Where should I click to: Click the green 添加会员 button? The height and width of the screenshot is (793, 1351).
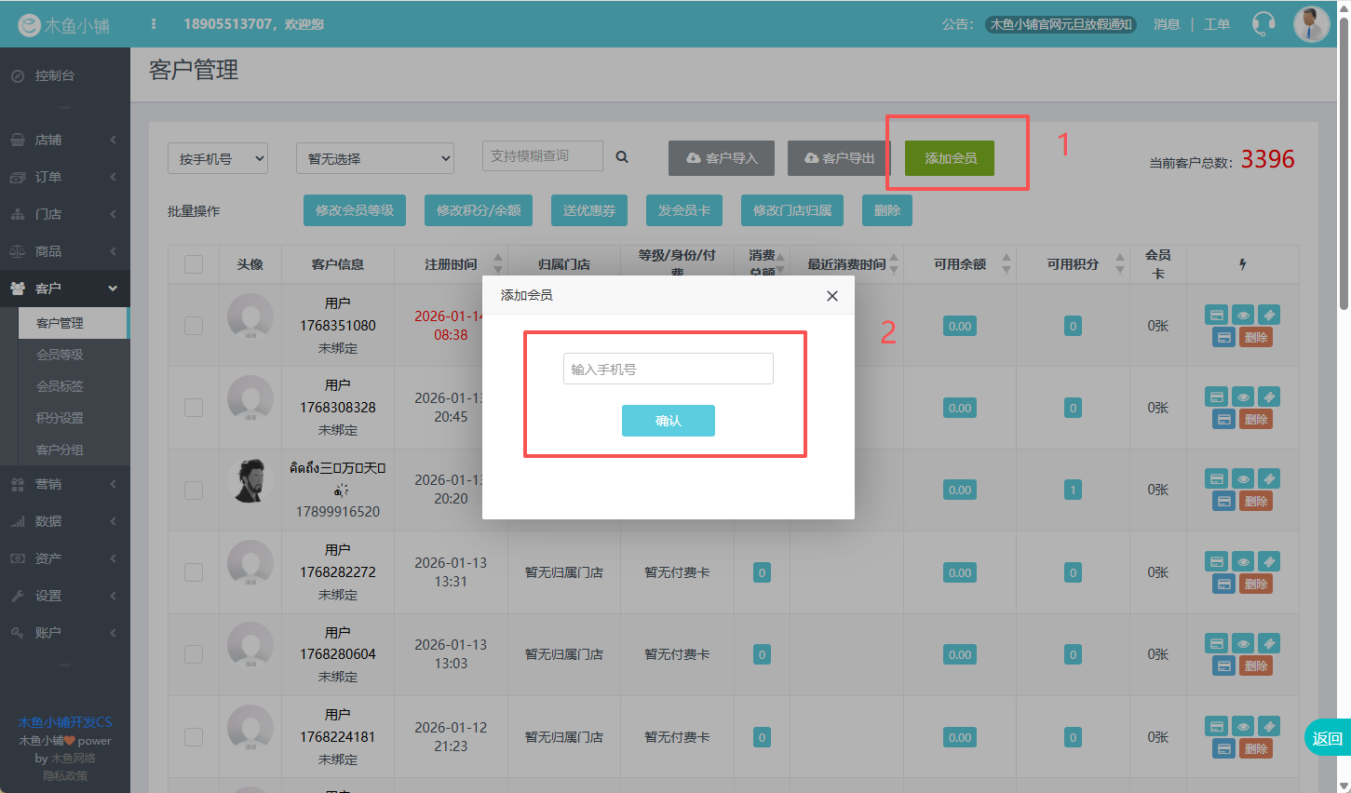pos(950,158)
